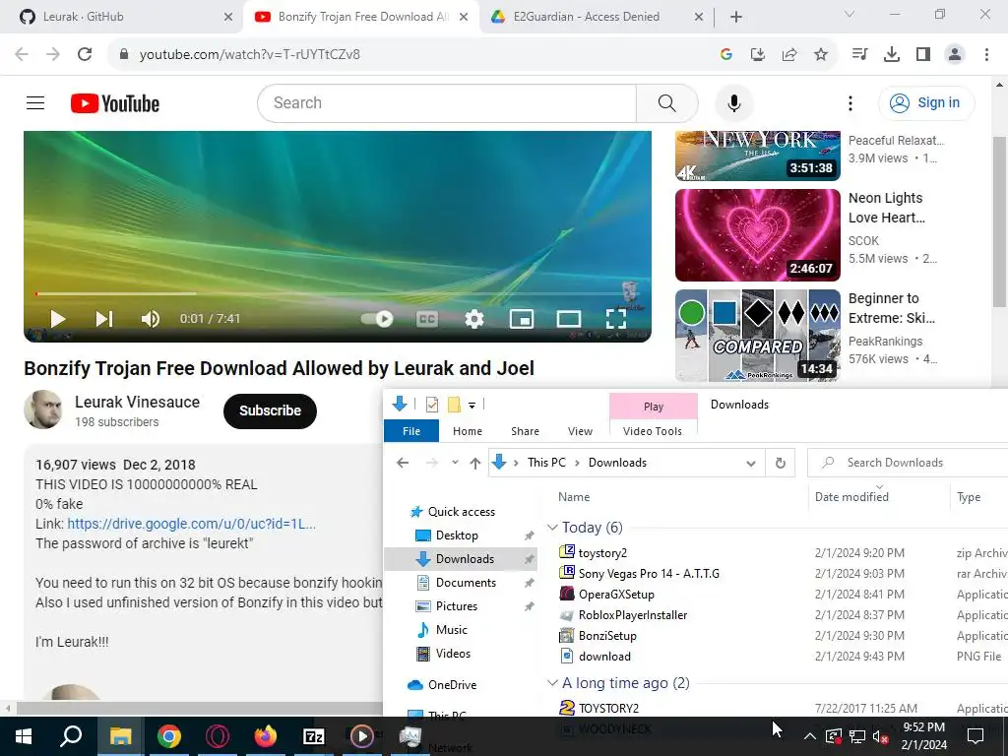Click the address bar URL
This screenshot has height=756, width=1008.
click(x=249, y=55)
